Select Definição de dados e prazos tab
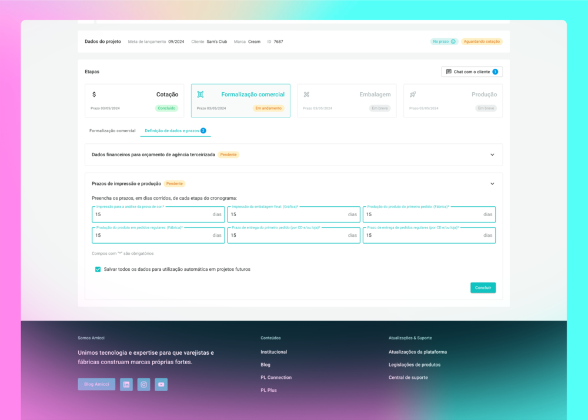This screenshot has width=588, height=420. pyautogui.click(x=172, y=130)
